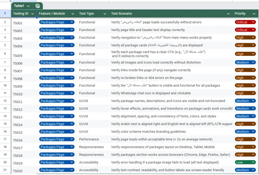Open Medium priority chip in TS006 row
Screen dimensions: 259x175
pos(245,62)
